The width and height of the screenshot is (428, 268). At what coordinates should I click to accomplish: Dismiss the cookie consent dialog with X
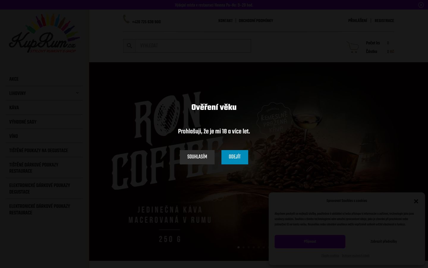(416, 201)
